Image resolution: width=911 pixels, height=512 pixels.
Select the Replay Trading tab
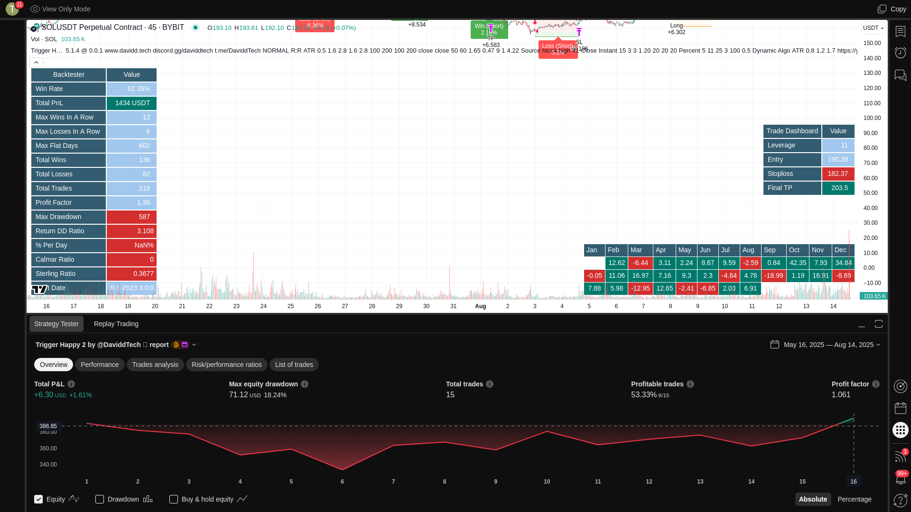tap(116, 324)
